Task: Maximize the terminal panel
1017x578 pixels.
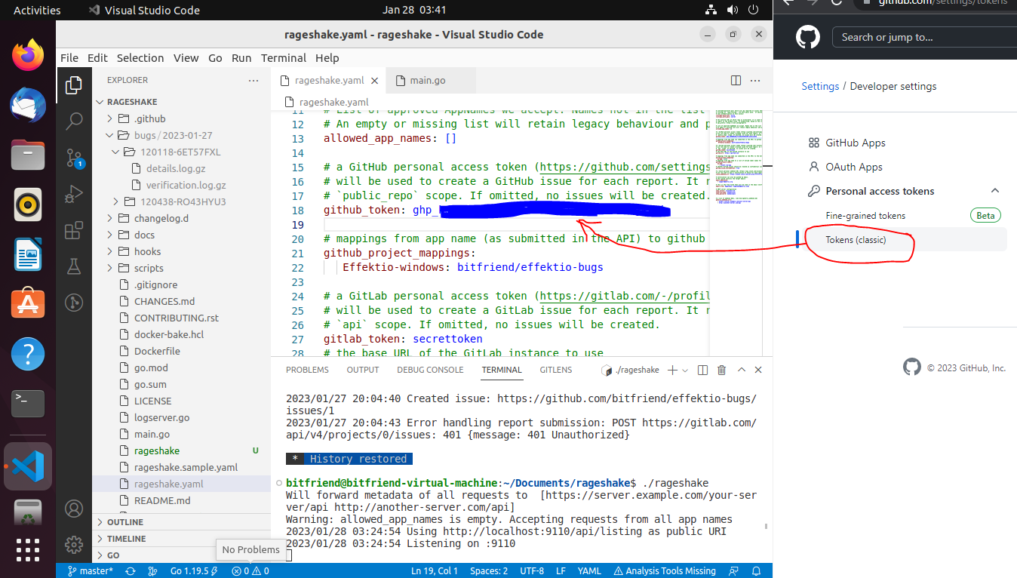Action: coord(742,370)
